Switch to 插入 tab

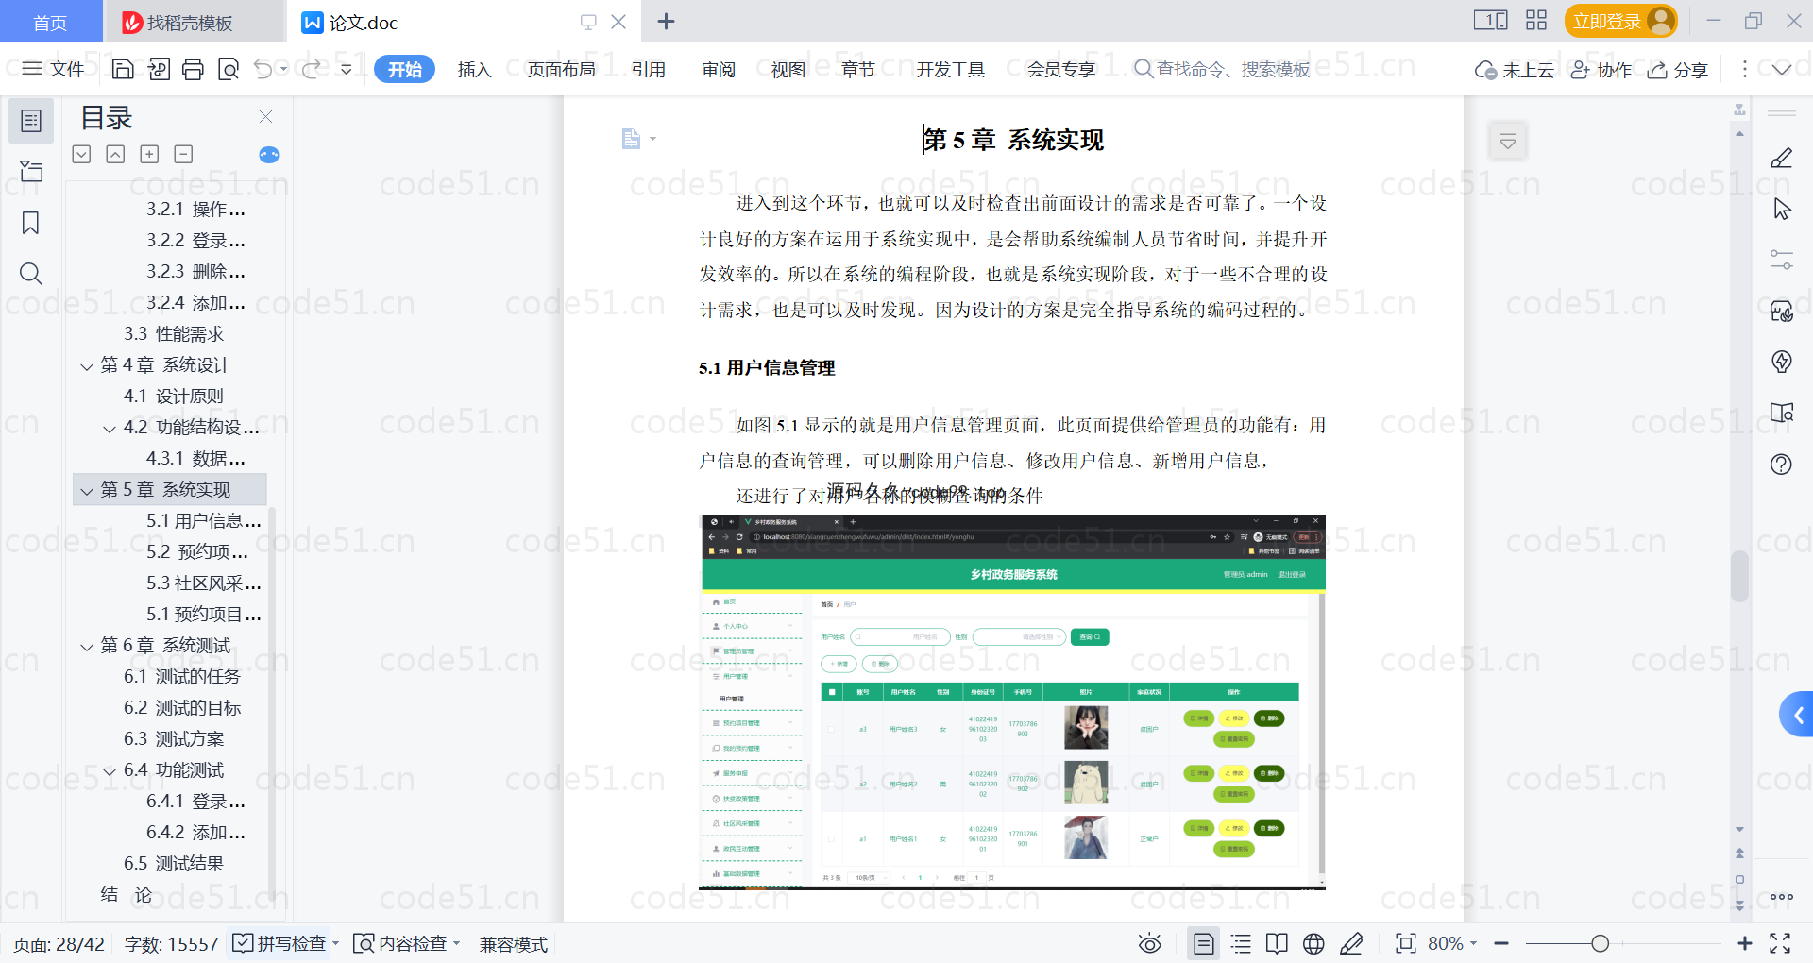(474, 69)
